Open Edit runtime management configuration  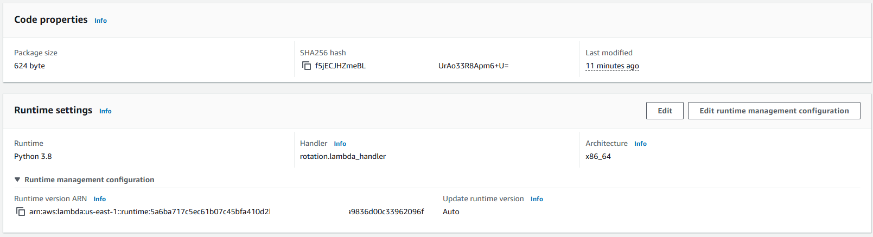pyautogui.click(x=774, y=111)
